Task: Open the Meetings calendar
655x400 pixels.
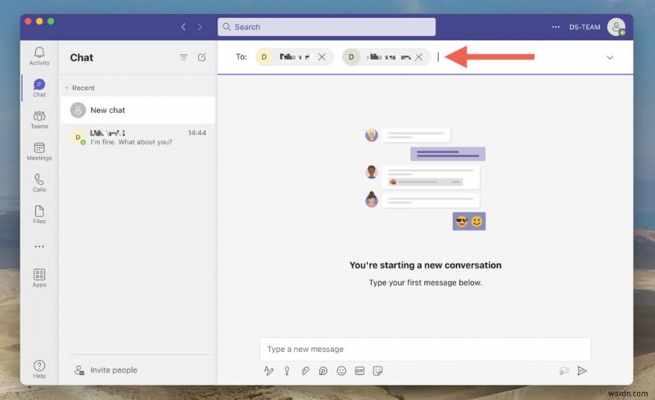Action: (x=39, y=151)
